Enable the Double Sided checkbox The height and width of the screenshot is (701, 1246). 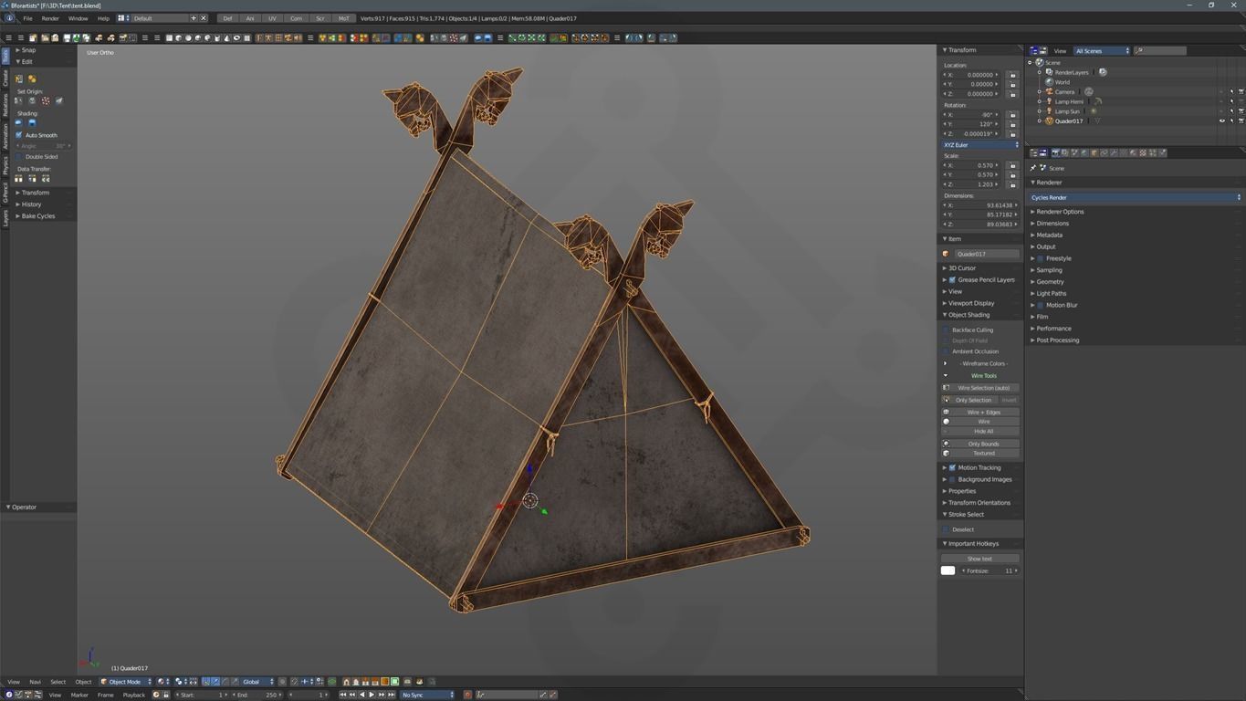click(19, 157)
